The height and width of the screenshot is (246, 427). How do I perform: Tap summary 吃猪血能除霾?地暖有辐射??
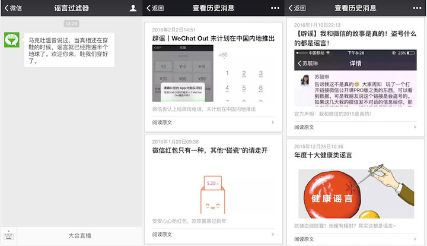[345, 226]
